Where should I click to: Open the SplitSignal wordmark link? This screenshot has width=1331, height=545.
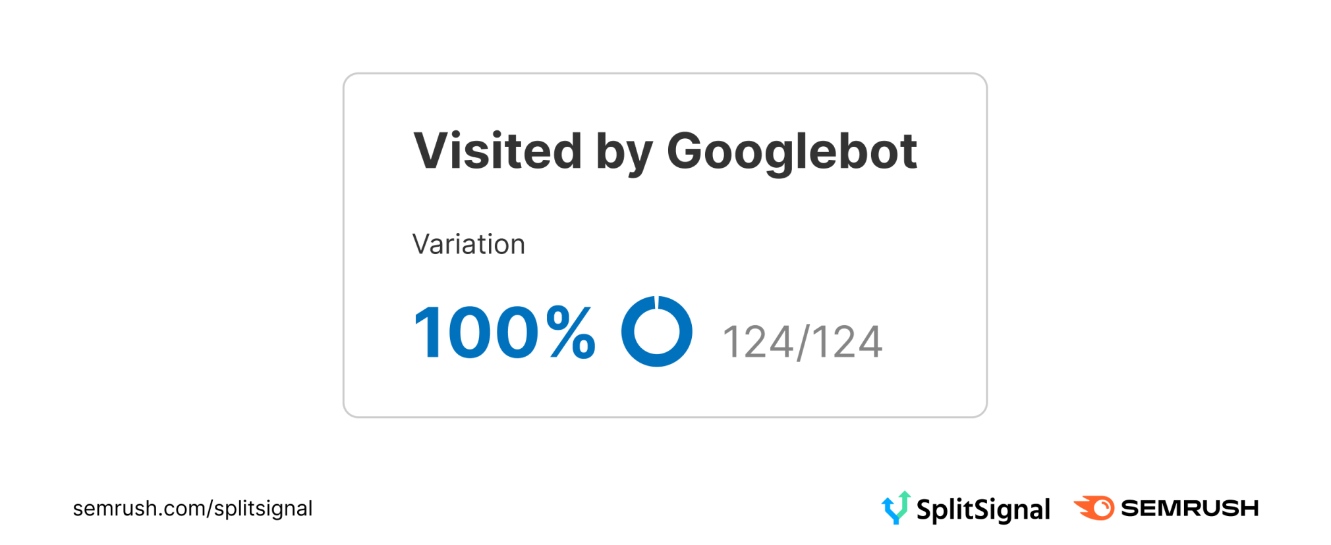point(983,509)
